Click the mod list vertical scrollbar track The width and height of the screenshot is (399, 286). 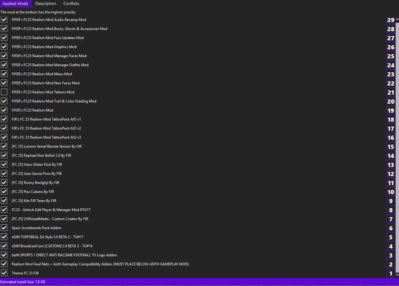(397, 146)
